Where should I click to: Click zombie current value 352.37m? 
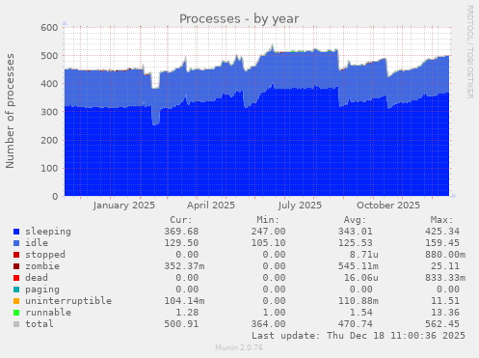point(184,266)
